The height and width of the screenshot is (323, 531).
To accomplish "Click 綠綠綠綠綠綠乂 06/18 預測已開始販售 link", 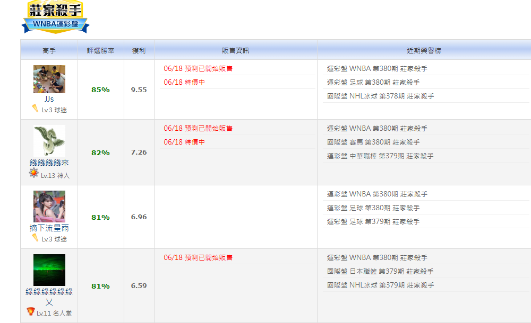I will (198, 257).
